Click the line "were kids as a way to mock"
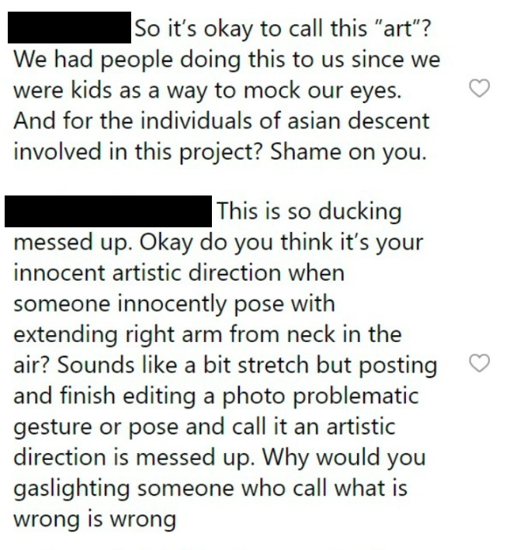This screenshot has height=550, width=510. tap(207, 91)
